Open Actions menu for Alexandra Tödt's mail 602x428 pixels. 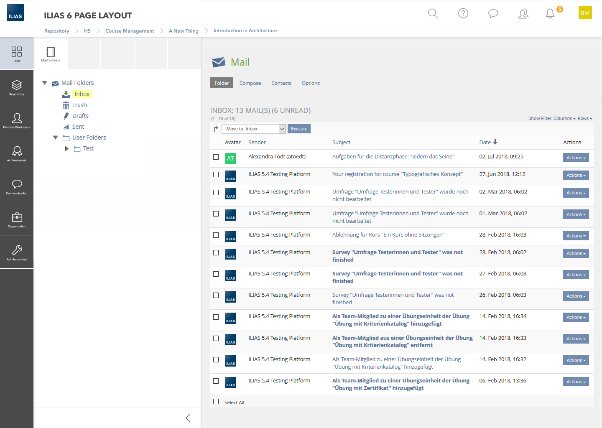click(x=576, y=158)
